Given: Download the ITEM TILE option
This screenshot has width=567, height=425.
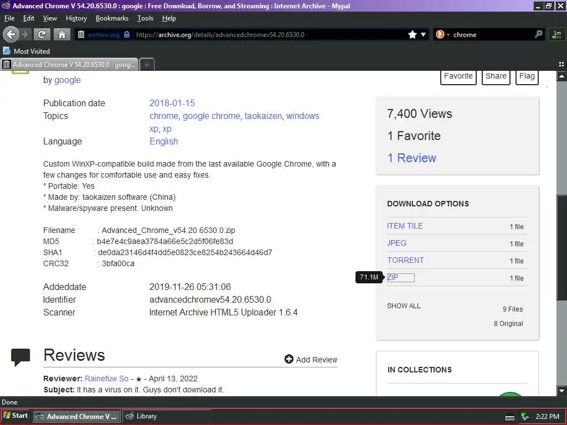Looking at the screenshot, I should coord(405,226).
